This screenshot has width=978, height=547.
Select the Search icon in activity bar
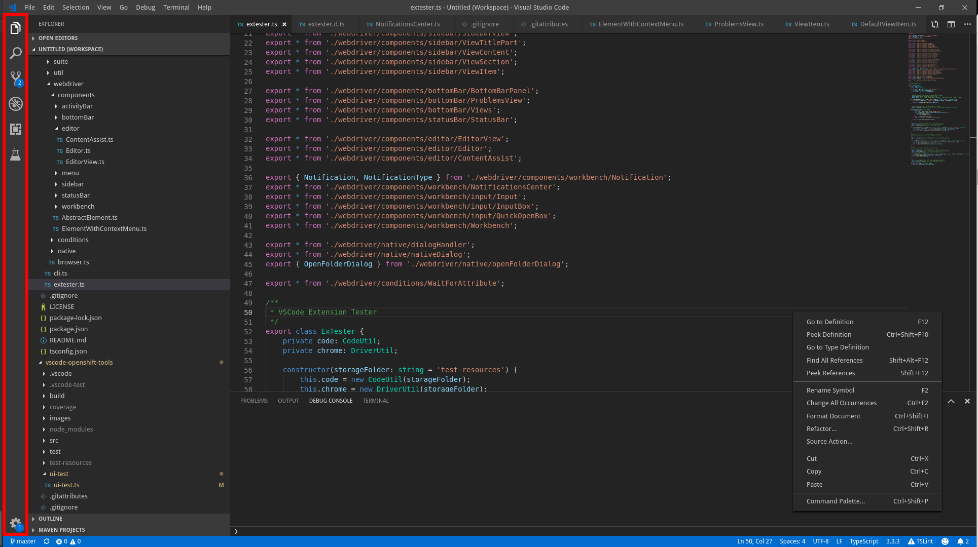pos(15,53)
